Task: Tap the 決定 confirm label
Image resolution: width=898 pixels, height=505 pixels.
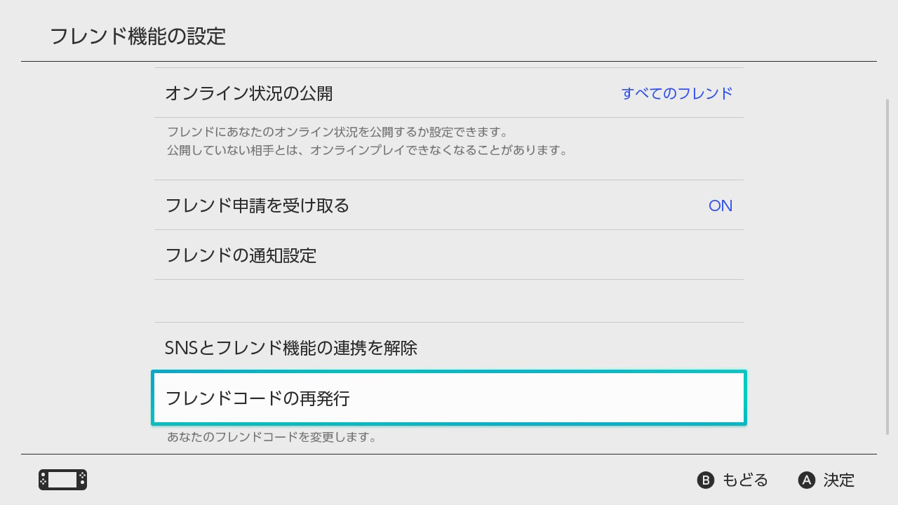Action: click(838, 480)
